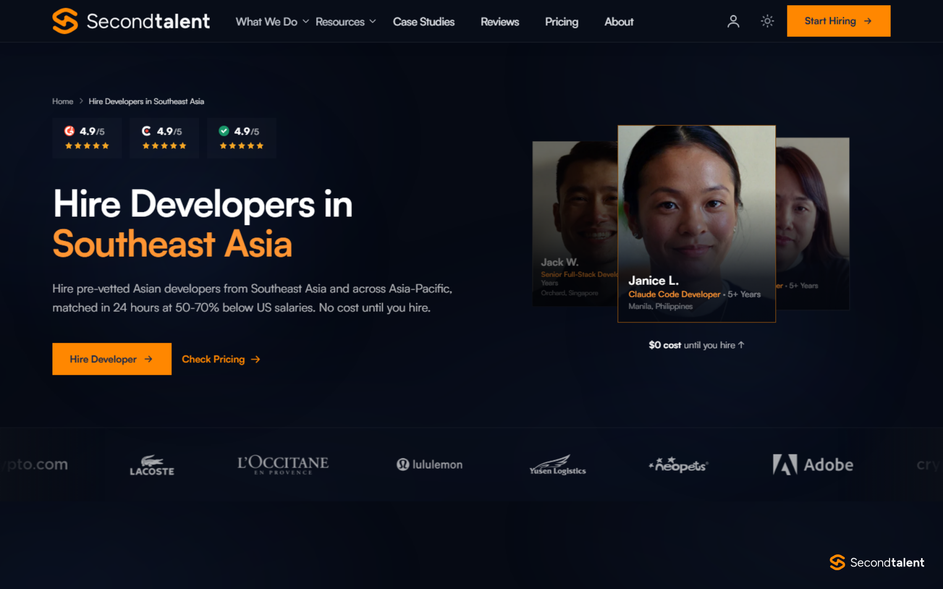This screenshot has height=589, width=943.
Task: Click the Manila, Philippines location text
Action: pyautogui.click(x=661, y=306)
